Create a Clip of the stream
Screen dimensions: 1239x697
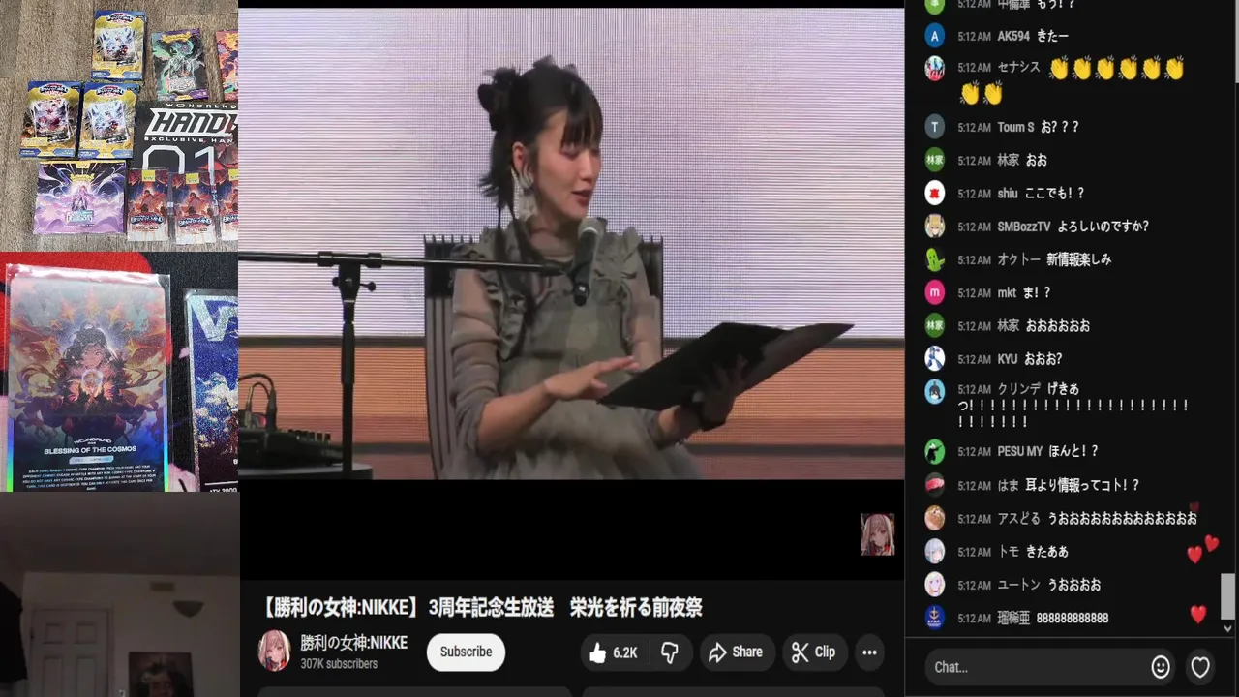[813, 652]
